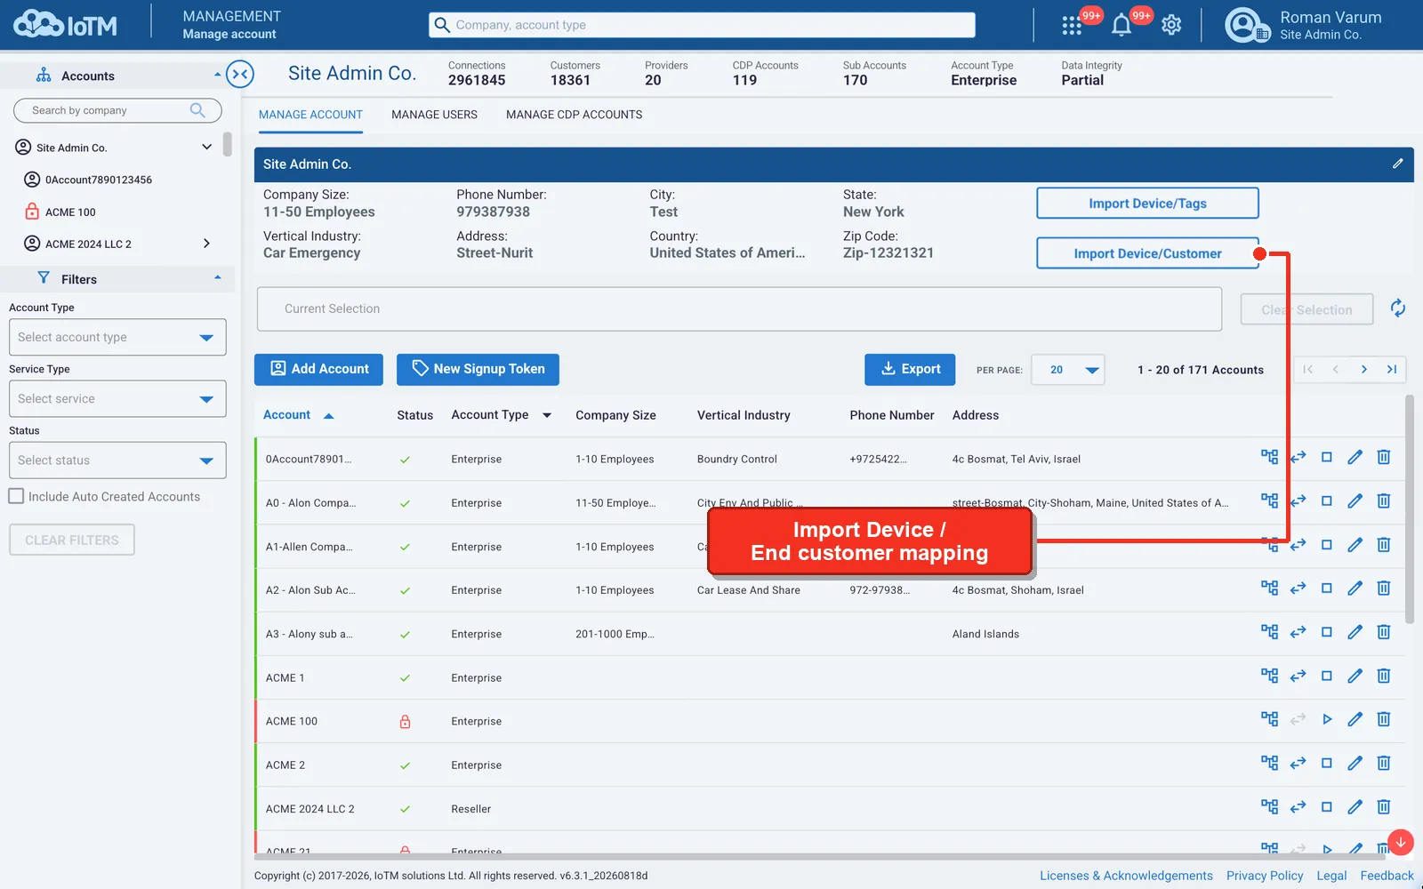This screenshot has width=1423, height=889.
Task: Suspend 0Account78901 with the square icon
Action: pos(1327,458)
